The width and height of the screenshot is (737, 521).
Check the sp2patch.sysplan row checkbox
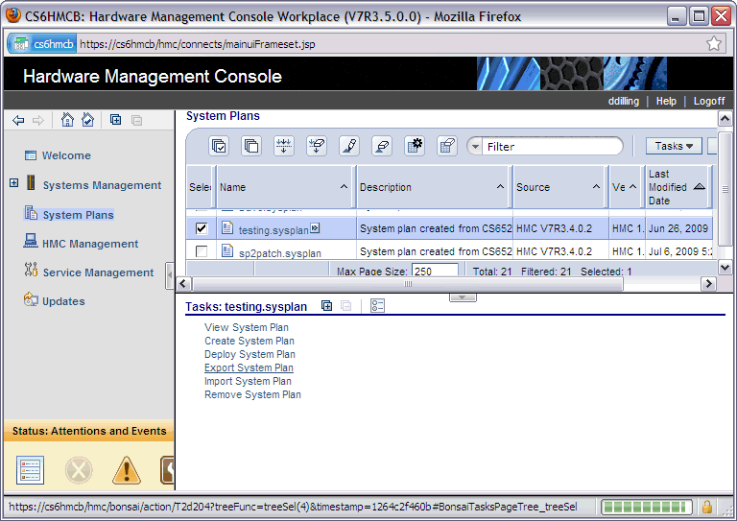point(202,251)
